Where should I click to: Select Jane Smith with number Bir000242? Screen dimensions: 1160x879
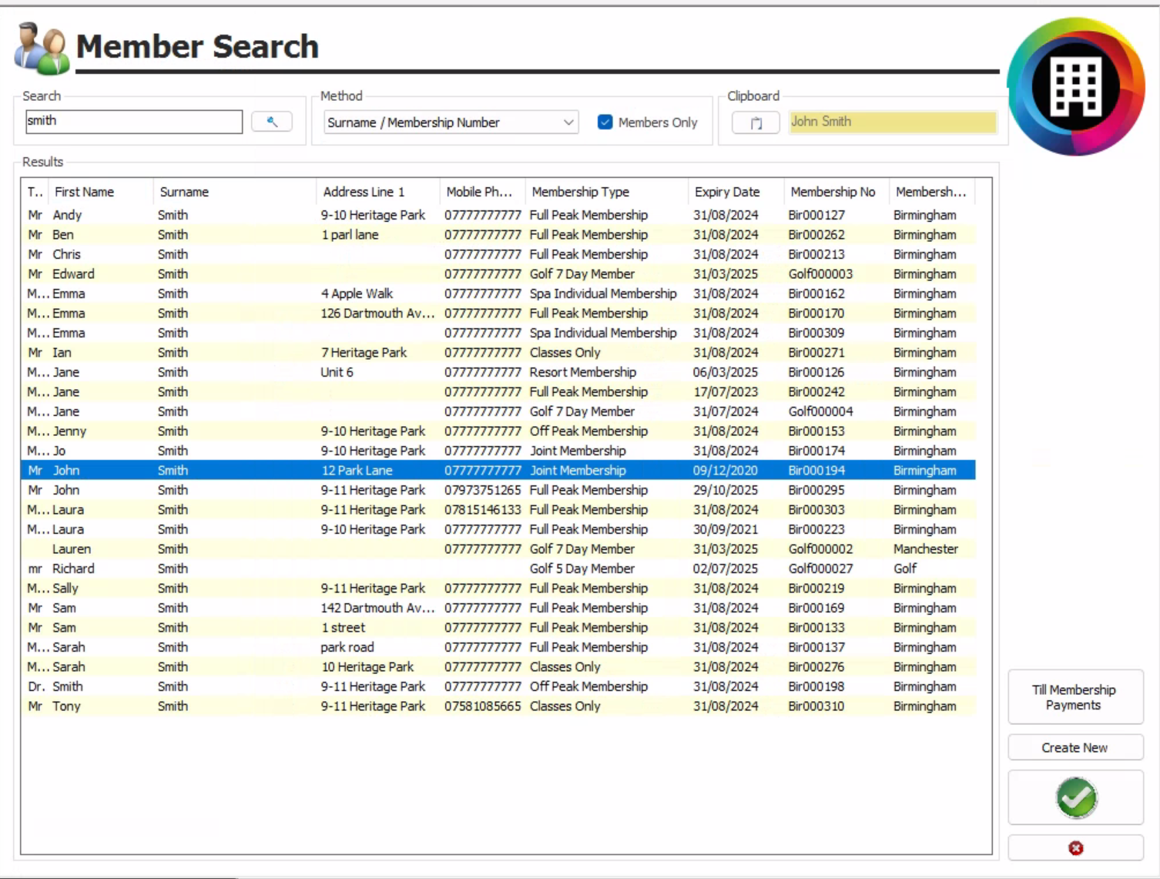tap(498, 392)
